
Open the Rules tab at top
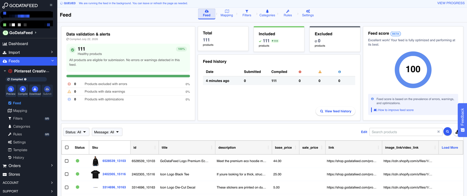pos(288,13)
